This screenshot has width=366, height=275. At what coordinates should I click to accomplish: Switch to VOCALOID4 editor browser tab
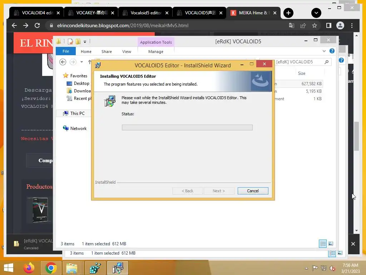(x=36, y=13)
